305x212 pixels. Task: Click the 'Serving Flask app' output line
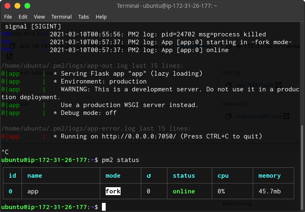[x=128, y=74]
